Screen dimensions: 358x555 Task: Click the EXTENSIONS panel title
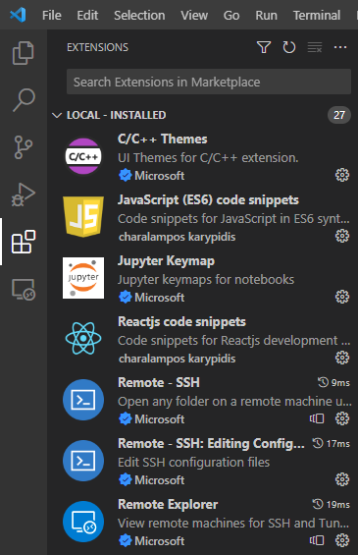(97, 47)
